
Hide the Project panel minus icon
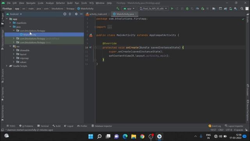[81, 14]
